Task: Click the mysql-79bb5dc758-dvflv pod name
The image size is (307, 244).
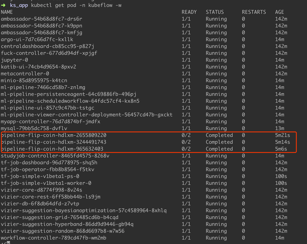Action: [34, 128]
